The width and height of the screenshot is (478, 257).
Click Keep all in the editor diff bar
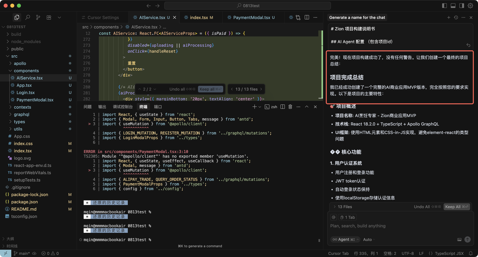pyautogui.click(x=211, y=89)
